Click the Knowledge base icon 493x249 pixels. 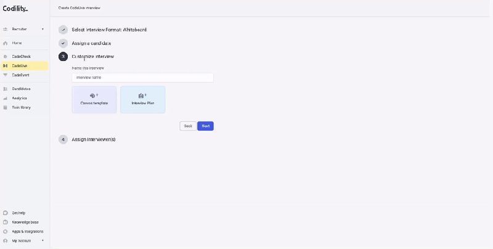click(5, 222)
